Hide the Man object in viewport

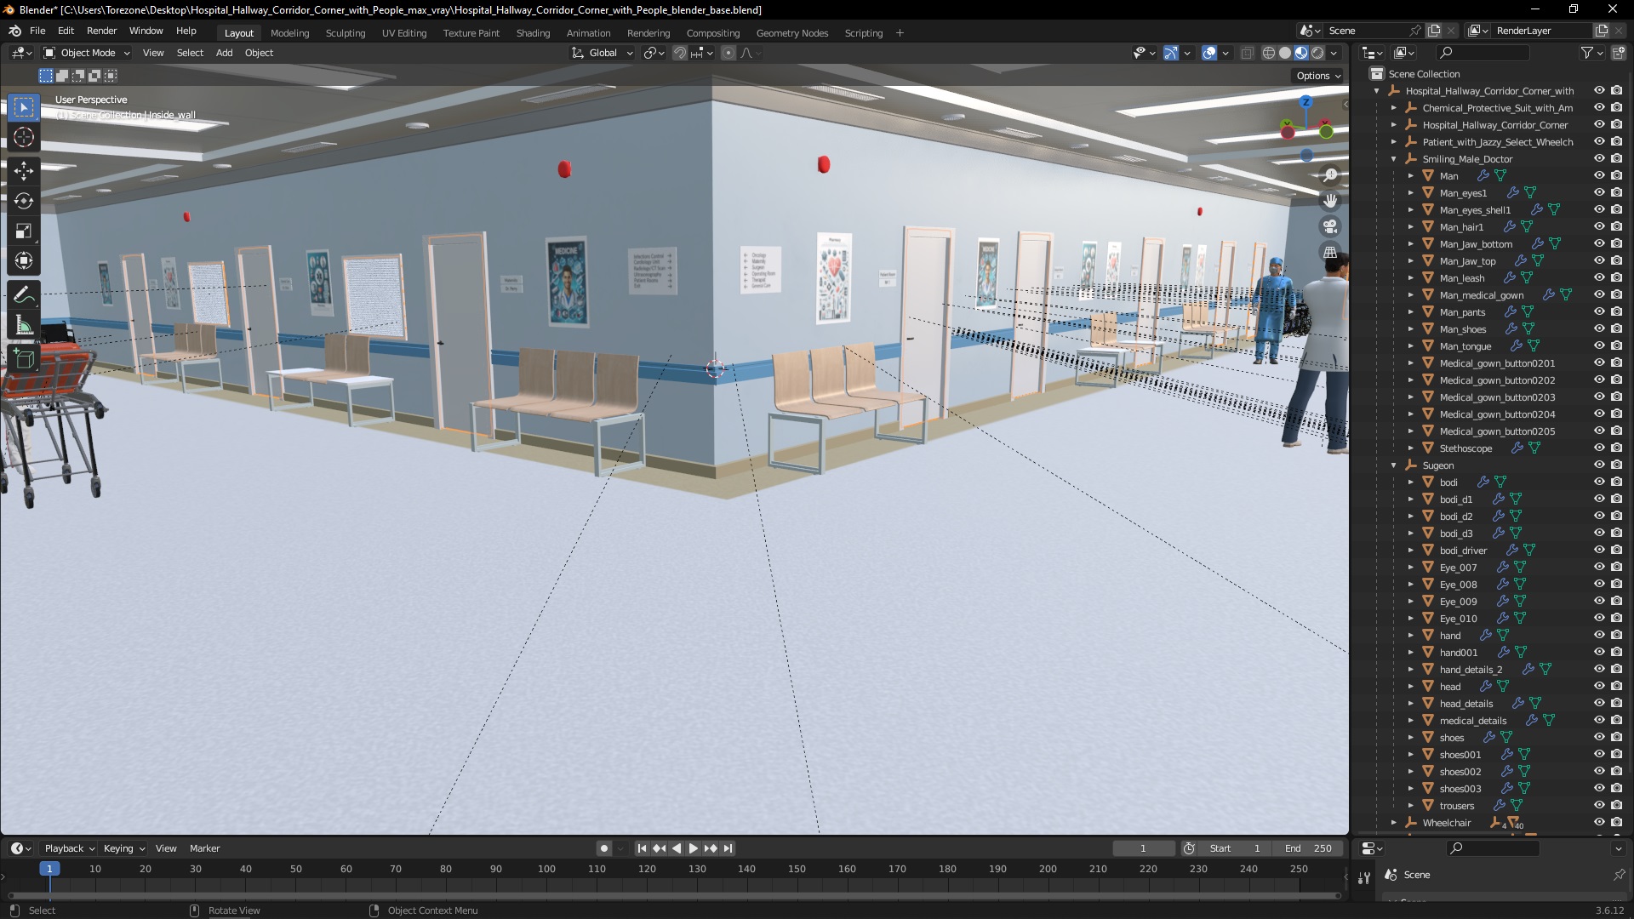(x=1599, y=175)
